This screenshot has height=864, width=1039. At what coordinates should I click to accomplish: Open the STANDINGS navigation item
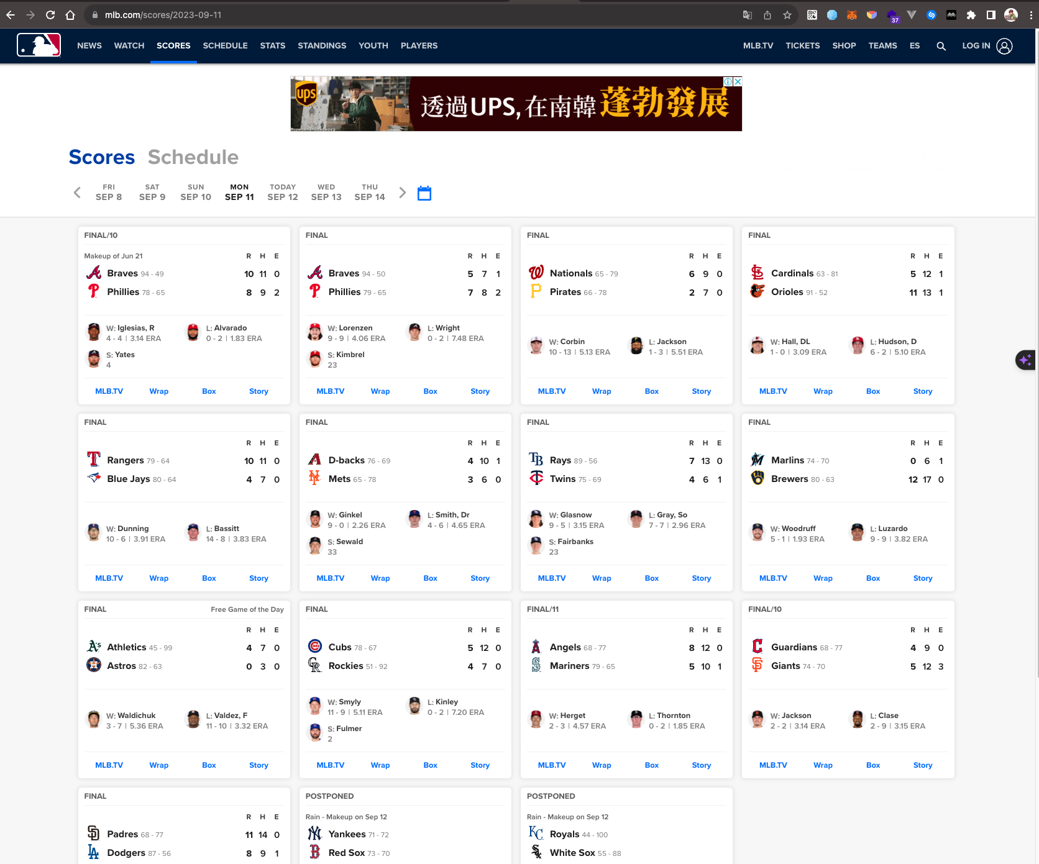[322, 46]
